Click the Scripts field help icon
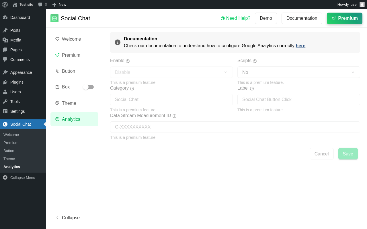The height and width of the screenshot is (229, 367). [x=255, y=61]
